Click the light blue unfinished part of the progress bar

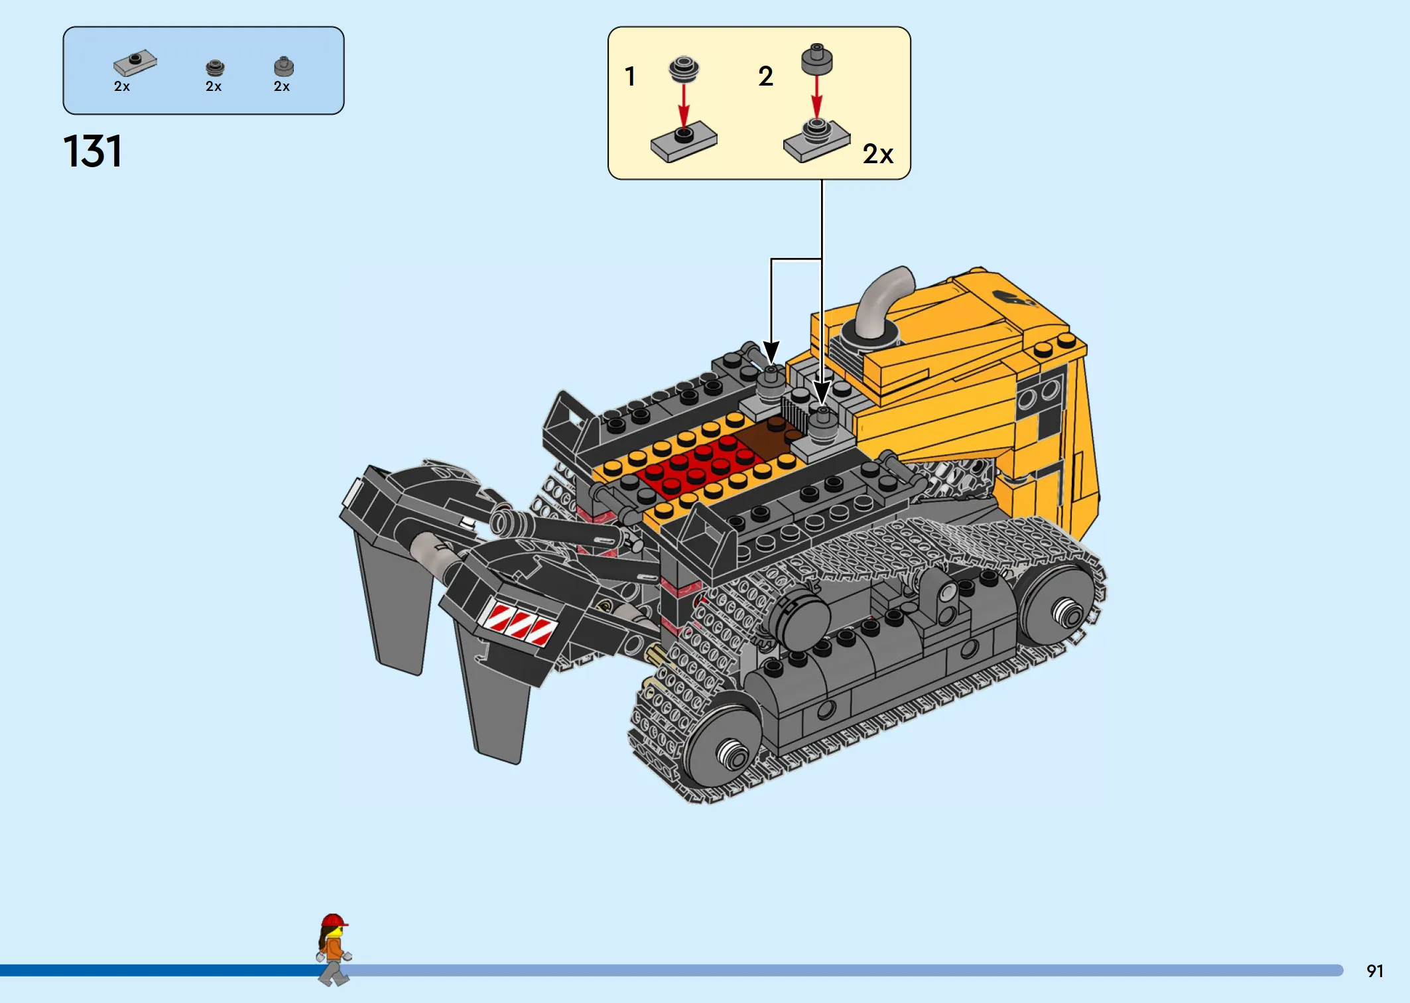tap(842, 970)
